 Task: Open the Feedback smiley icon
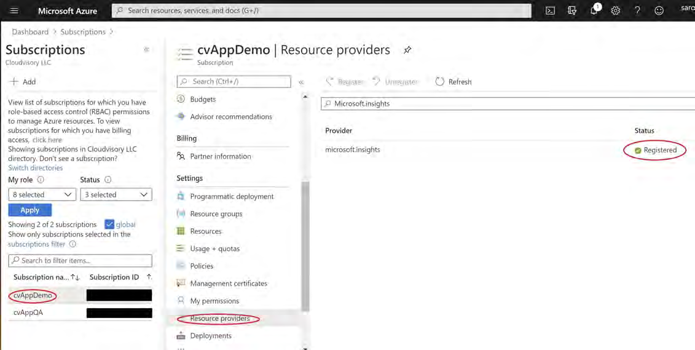point(659,10)
